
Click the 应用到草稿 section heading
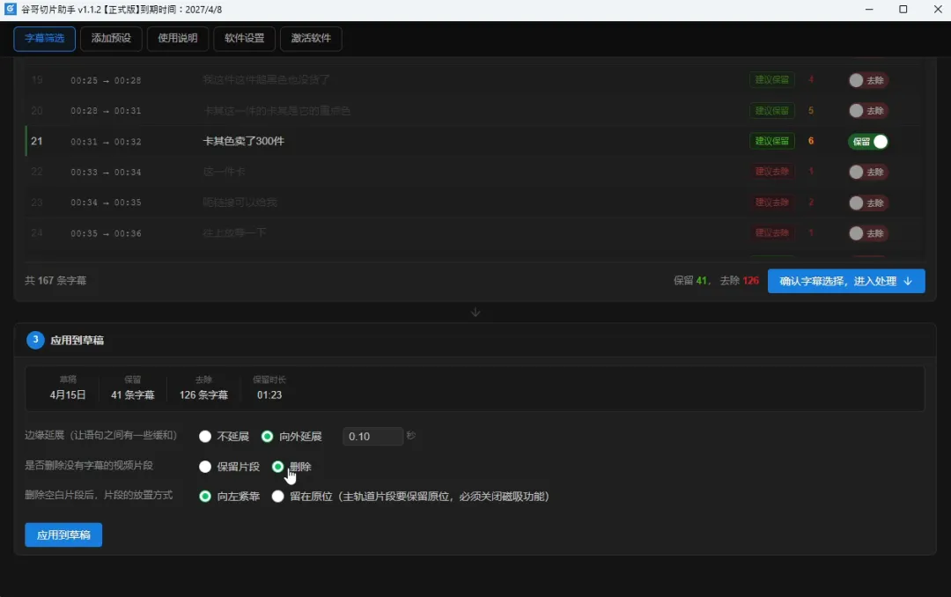tap(77, 341)
